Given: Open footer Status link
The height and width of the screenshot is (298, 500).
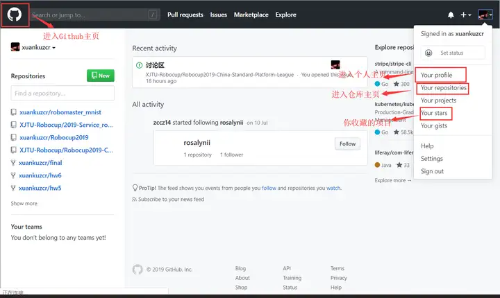Looking at the screenshot, I should pyautogui.click(x=290, y=288).
